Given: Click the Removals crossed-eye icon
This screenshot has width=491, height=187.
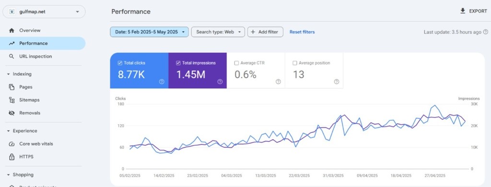Looking at the screenshot, I should click(12, 113).
